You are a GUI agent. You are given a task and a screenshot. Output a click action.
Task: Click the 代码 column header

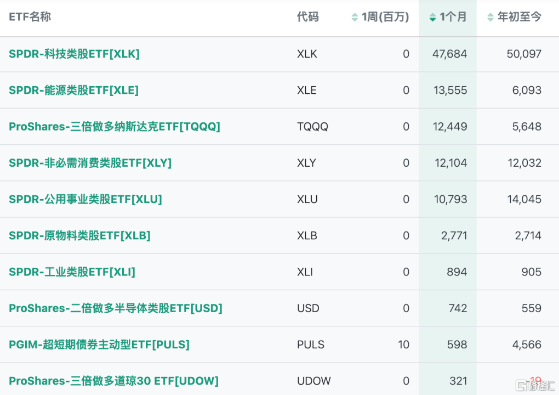pos(307,17)
